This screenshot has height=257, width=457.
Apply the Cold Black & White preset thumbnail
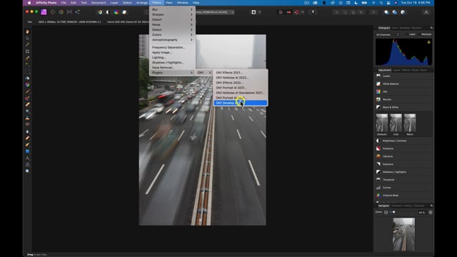tap(396, 123)
